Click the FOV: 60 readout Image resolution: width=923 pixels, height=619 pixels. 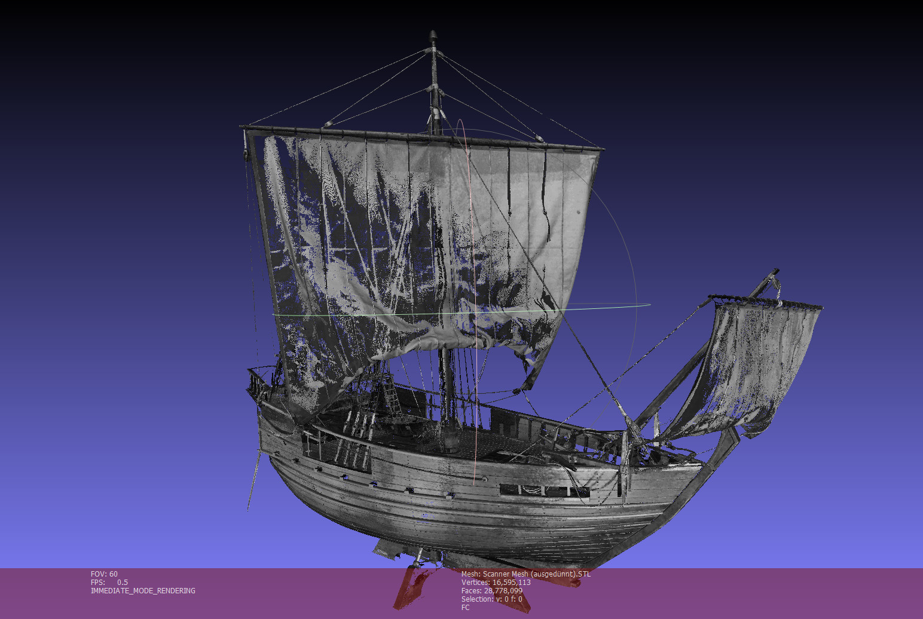click(x=104, y=574)
